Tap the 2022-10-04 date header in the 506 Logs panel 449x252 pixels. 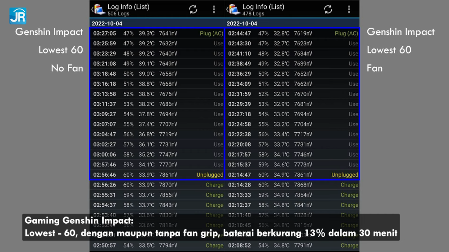tap(107, 23)
